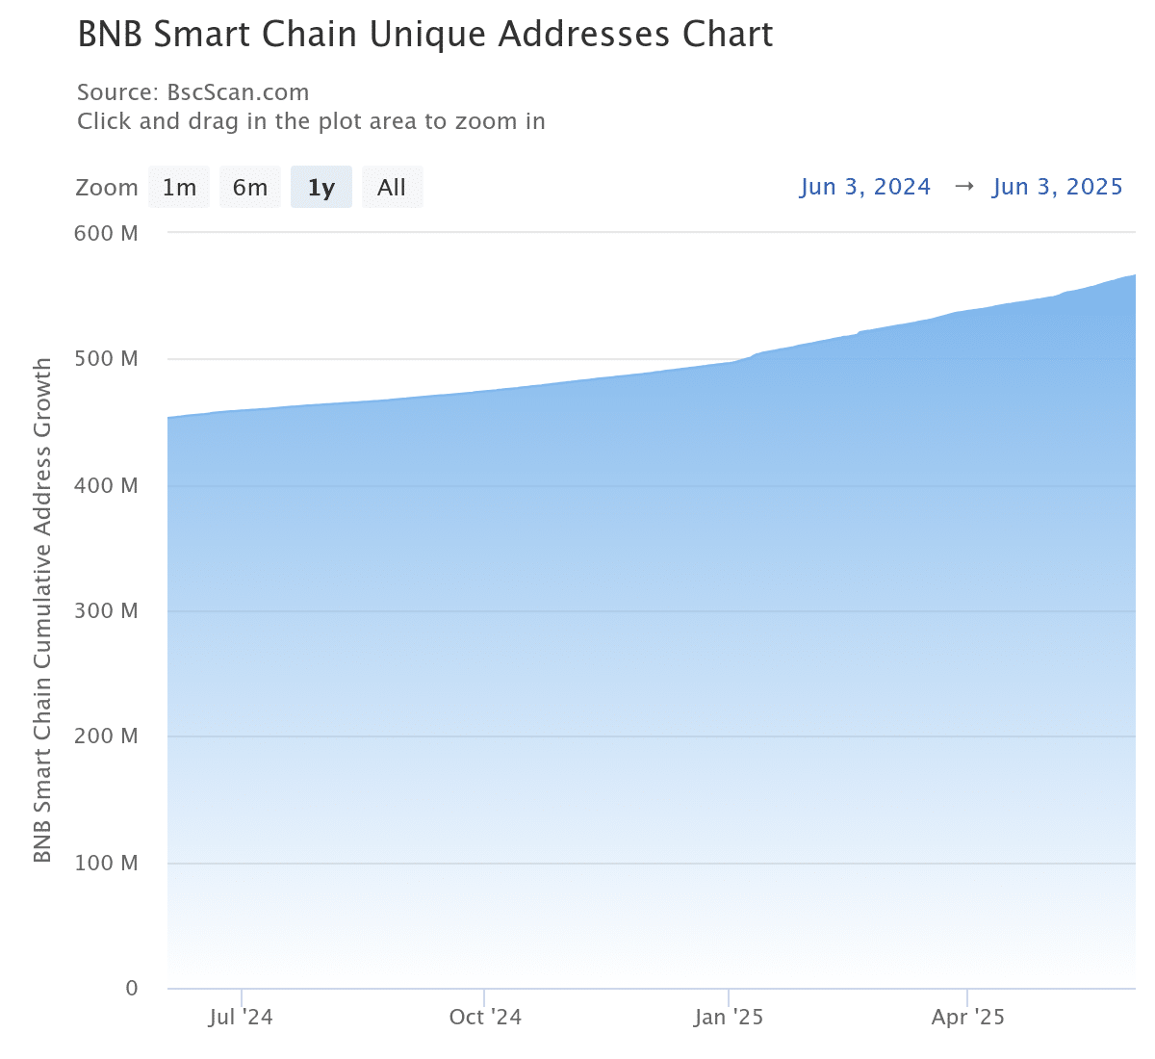The width and height of the screenshot is (1155, 1059).
Task: Edit the start date Jun 3, 2024
Action: (864, 187)
